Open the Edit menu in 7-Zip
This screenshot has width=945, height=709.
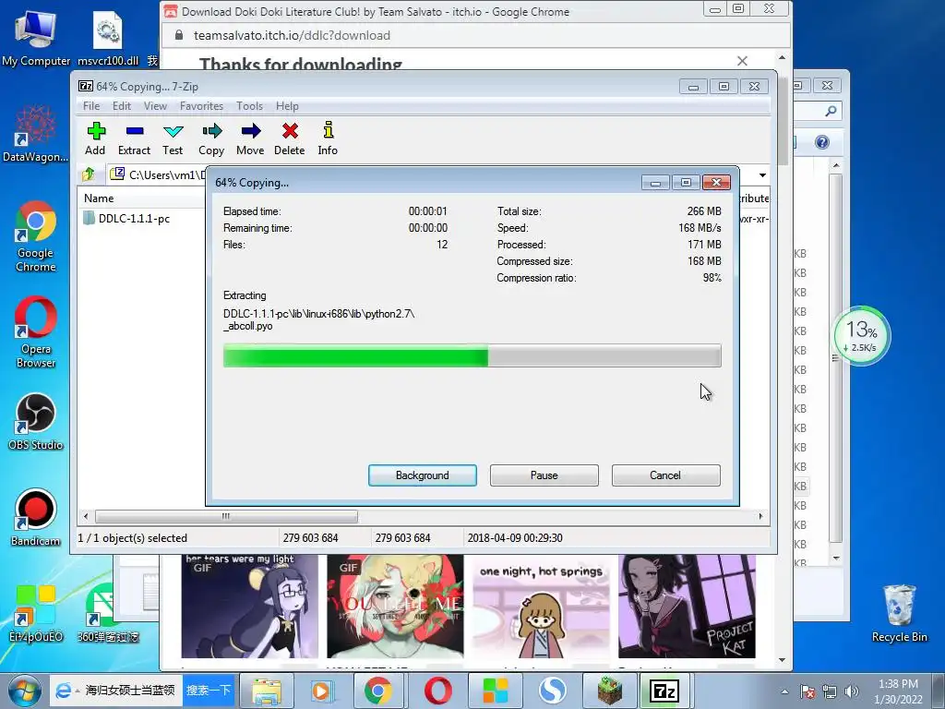[x=122, y=106]
